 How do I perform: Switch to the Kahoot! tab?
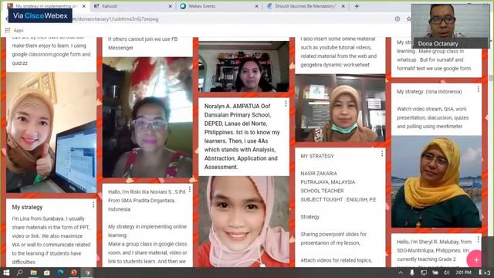[132, 6]
